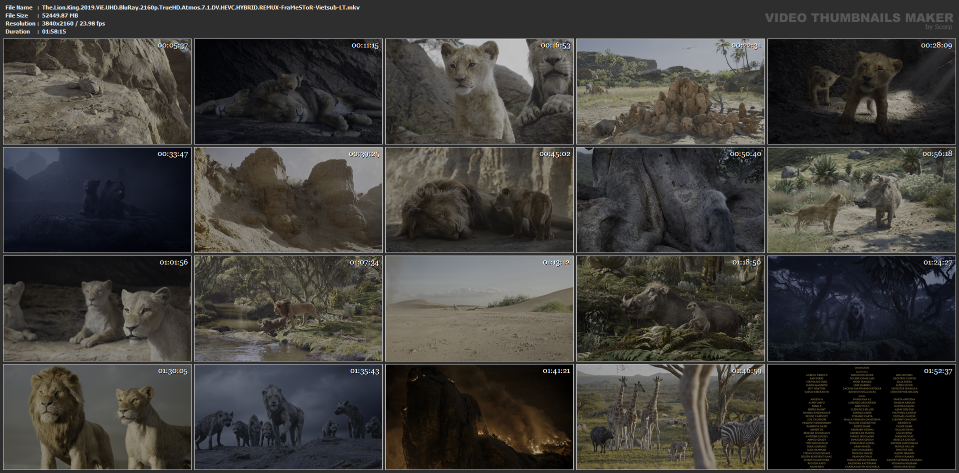Click the duration value 01:58:15

(54, 31)
